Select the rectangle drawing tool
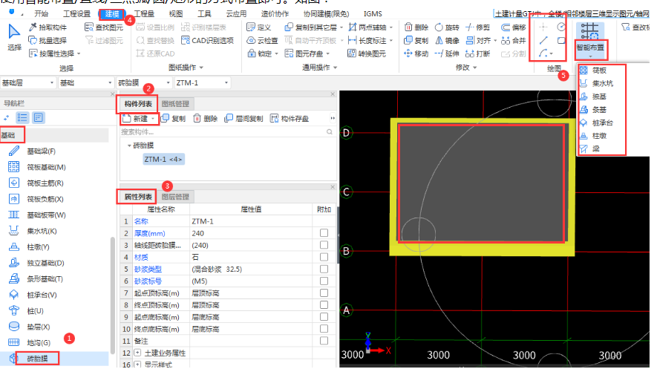Image resolution: width=654 pixels, height=369 pixels. (x=561, y=40)
